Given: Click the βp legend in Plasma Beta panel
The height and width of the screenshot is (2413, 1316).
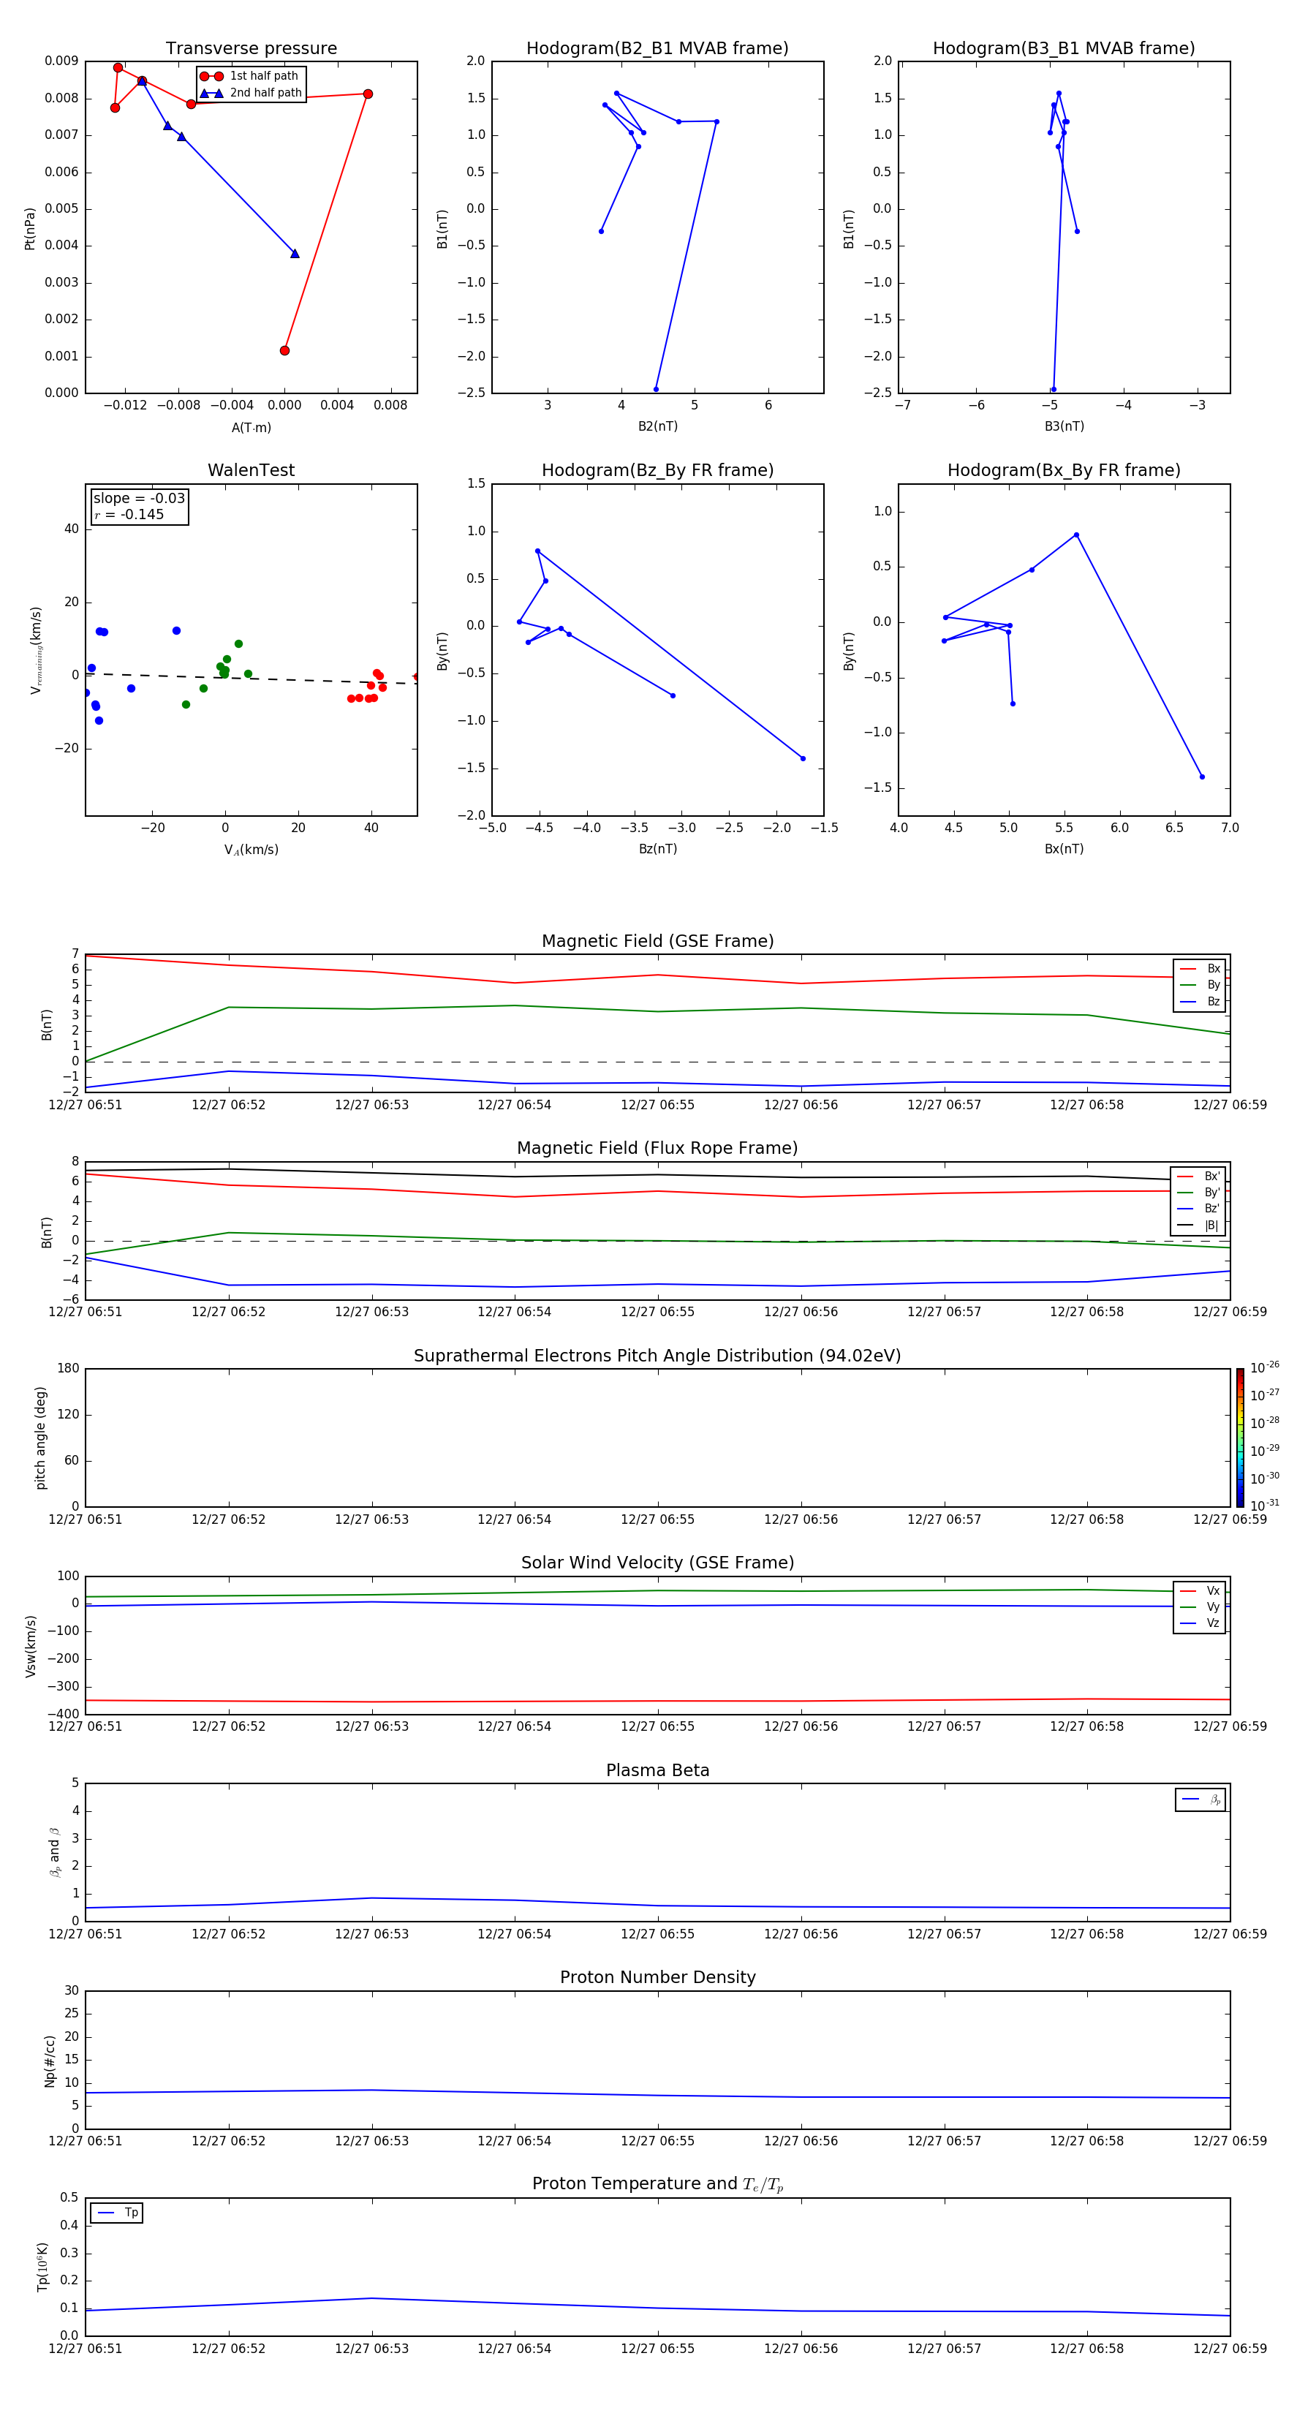Looking at the screenshot, I should coord(1200,1800).
